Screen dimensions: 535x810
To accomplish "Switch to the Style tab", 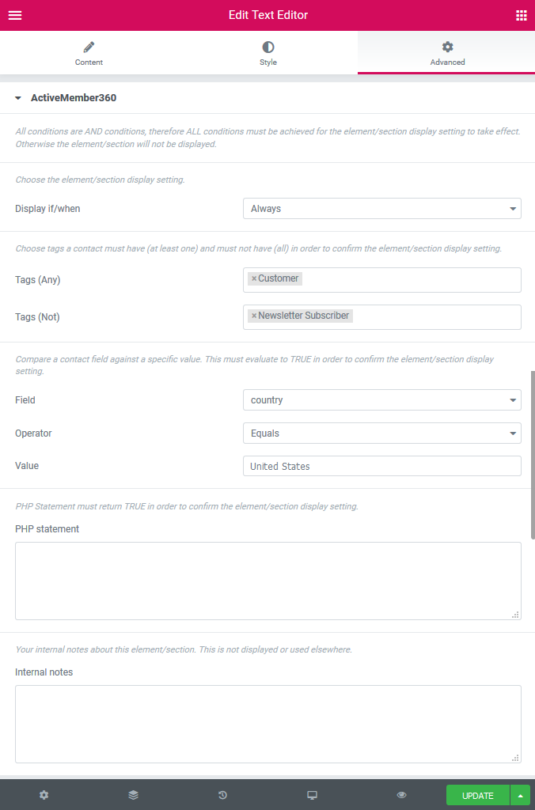I will [267, 53].
